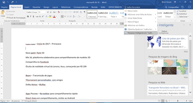193x103 pixels.
Task: Toggle subscript X₂ formatting
Action: 40,16
